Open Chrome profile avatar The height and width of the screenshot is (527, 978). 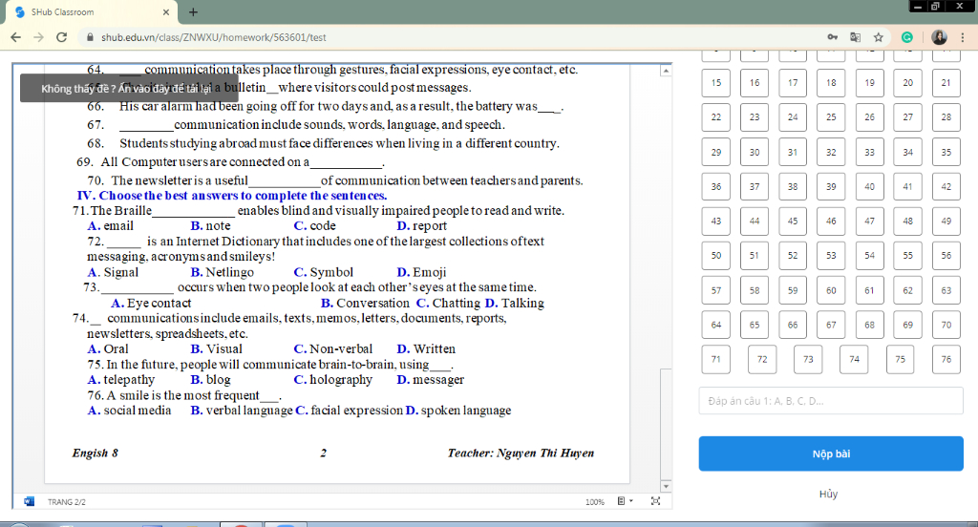[939, 37]
